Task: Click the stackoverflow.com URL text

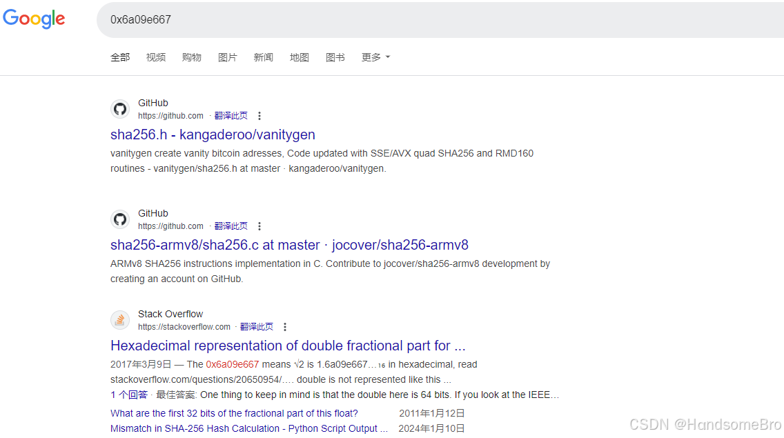Action: pyautogui.click(x=184, y=327)
